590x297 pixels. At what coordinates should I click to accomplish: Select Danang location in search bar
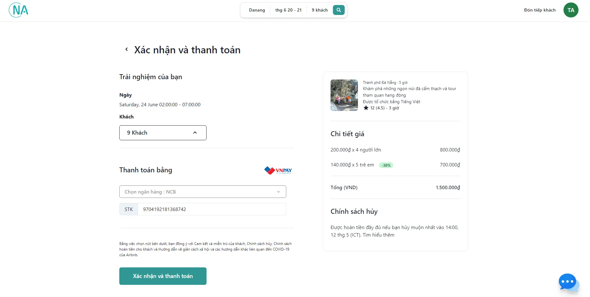257,10
